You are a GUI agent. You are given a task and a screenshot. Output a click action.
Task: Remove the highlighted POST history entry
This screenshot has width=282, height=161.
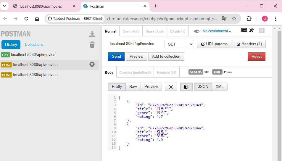click(x=92, y=64)
